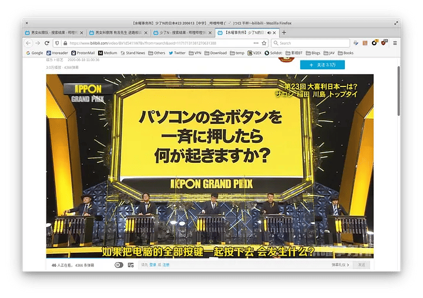Open the Twitter bookmark
423x298 pixels.
[177, 53]
